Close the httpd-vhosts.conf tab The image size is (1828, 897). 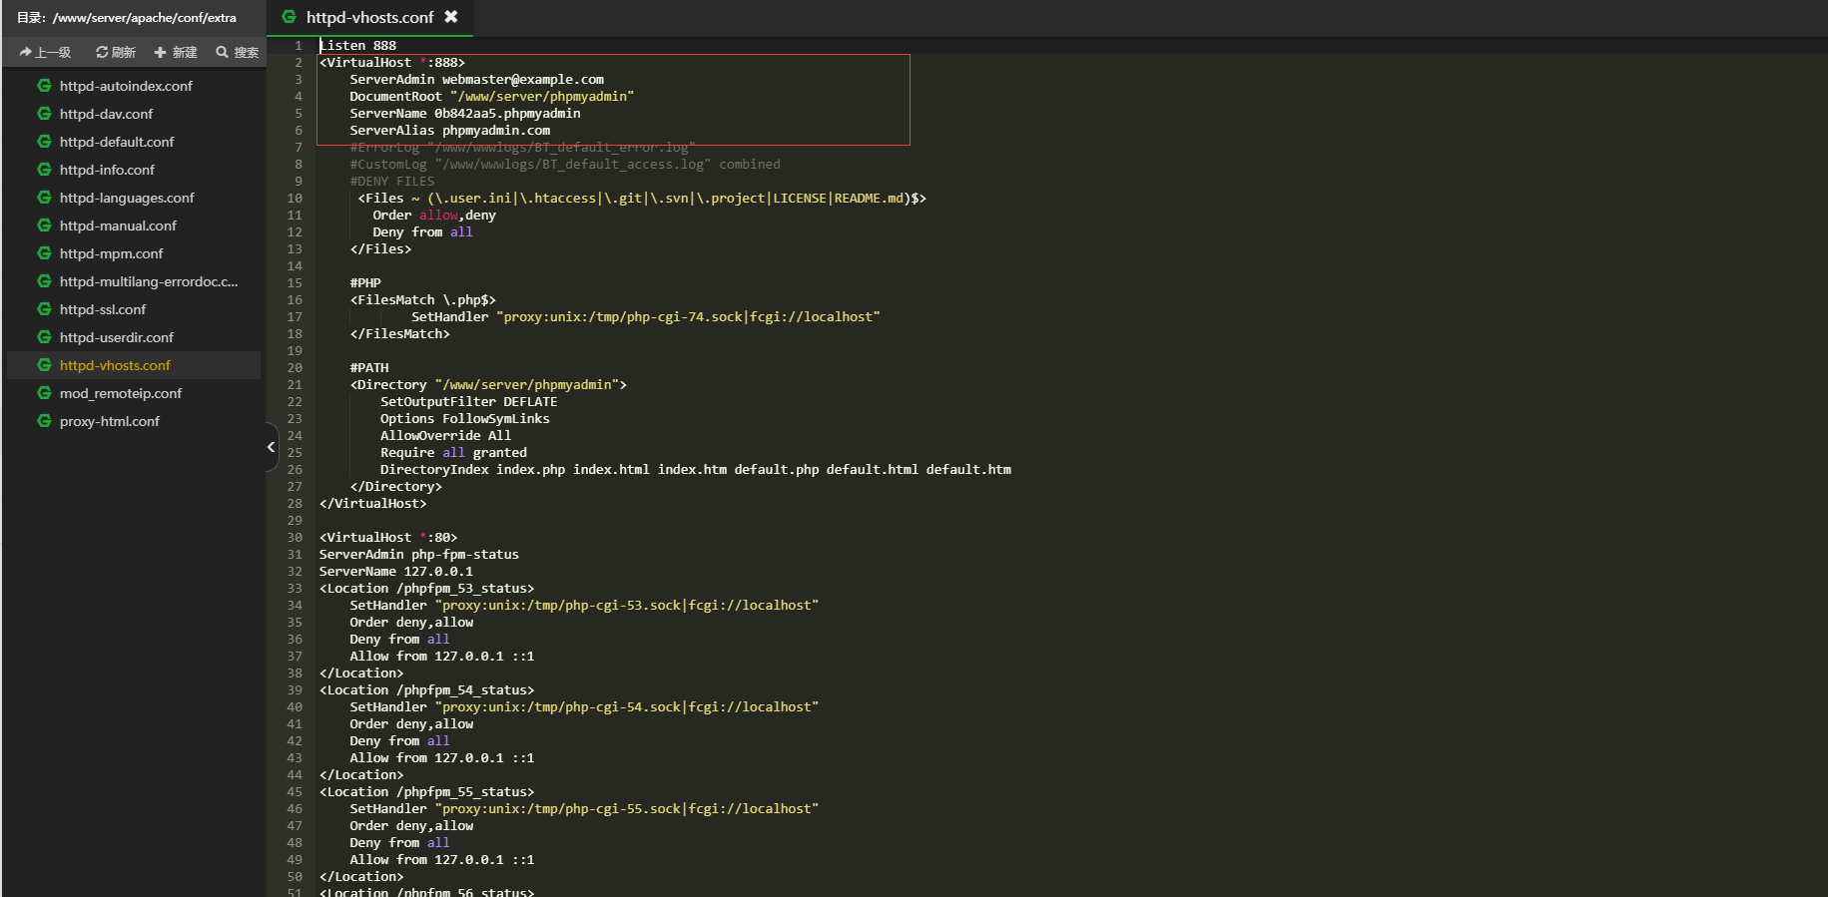[451, 17]
